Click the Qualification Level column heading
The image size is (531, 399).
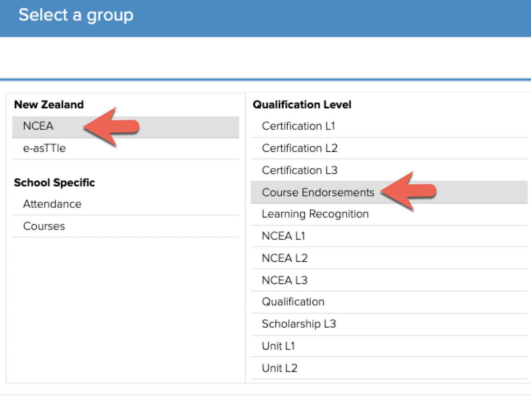point(302,105)
